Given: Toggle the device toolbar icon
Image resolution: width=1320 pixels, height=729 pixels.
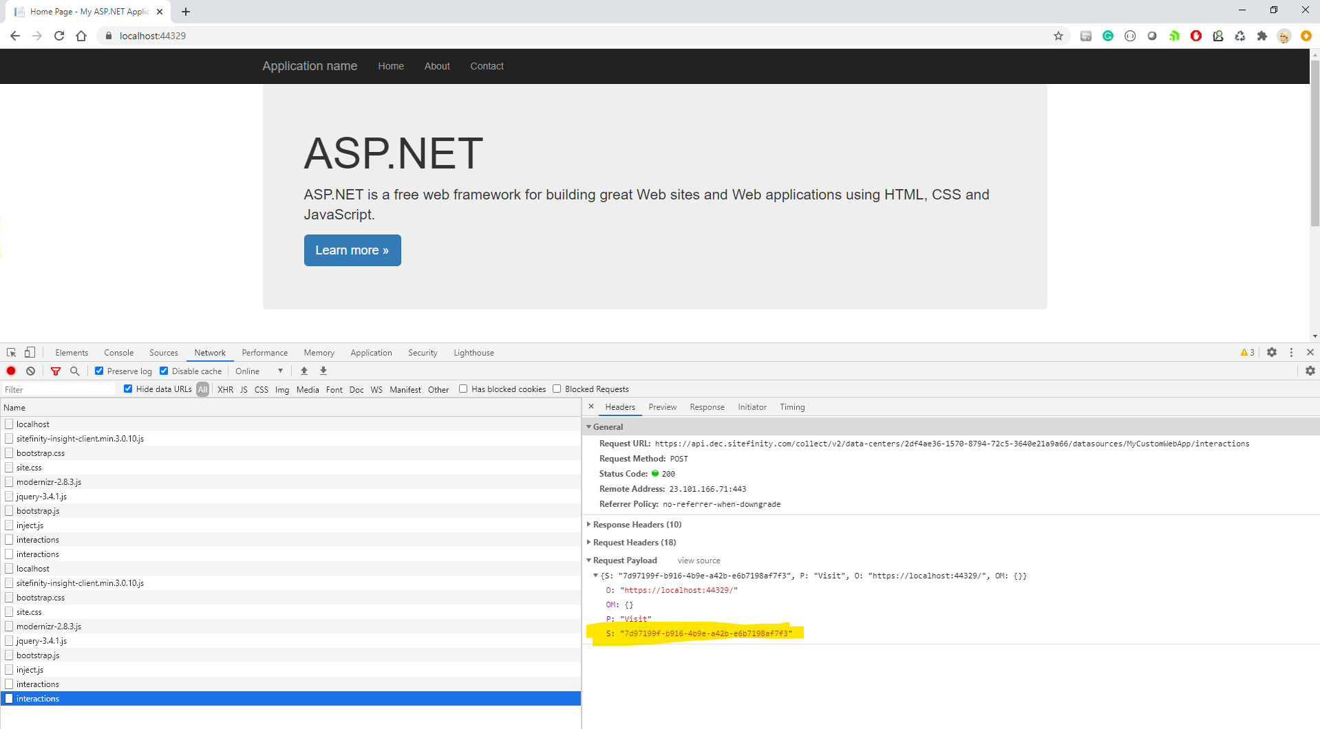Looking at the screenshot, I should click(x=30, y=352).
